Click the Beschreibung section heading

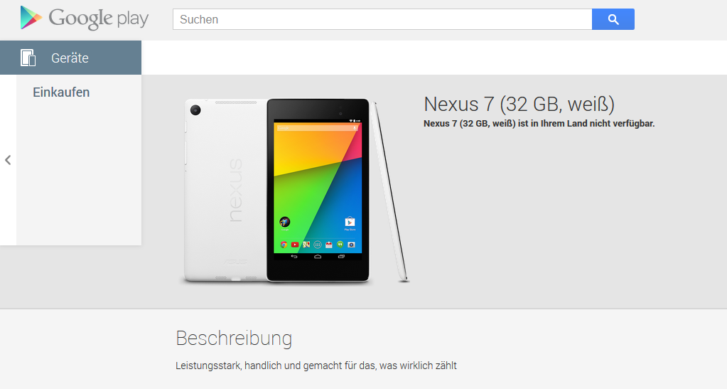tap(234, 338)
